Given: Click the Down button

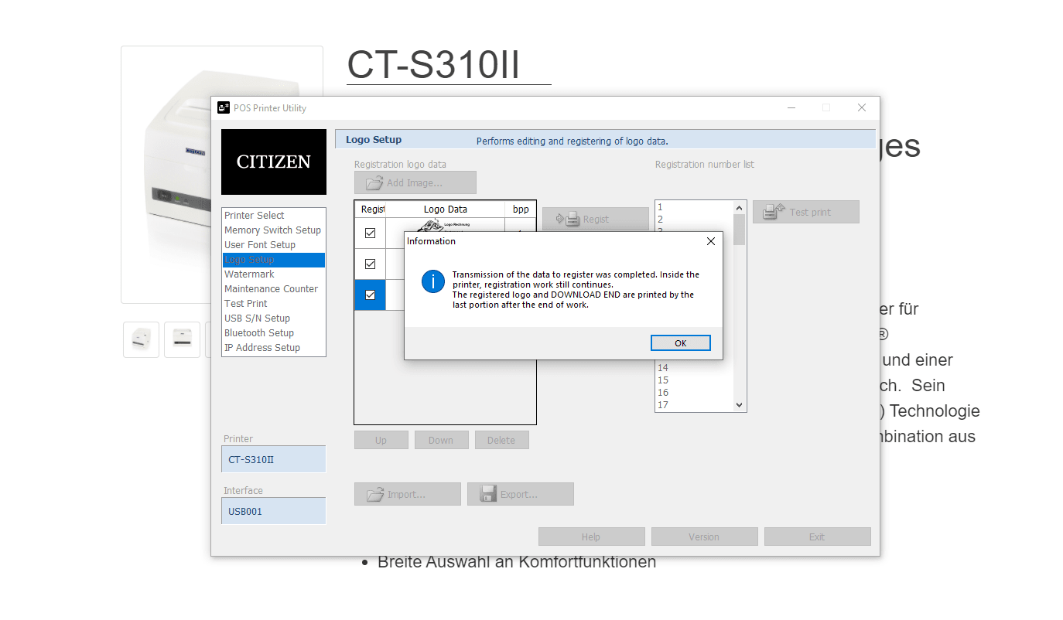Looking at the screenshot, I should (x=442, y=440).
